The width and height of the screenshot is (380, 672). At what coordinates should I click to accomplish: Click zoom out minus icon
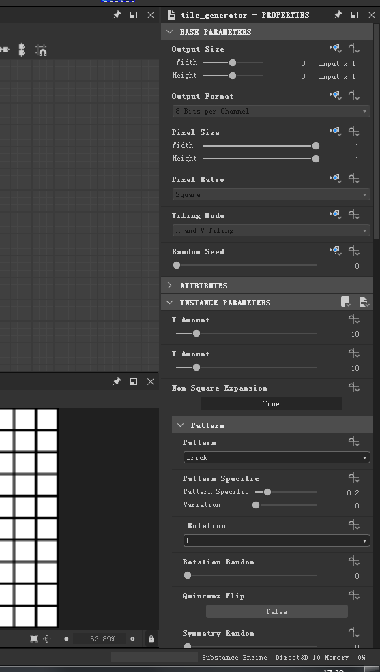tap(66, 639)
